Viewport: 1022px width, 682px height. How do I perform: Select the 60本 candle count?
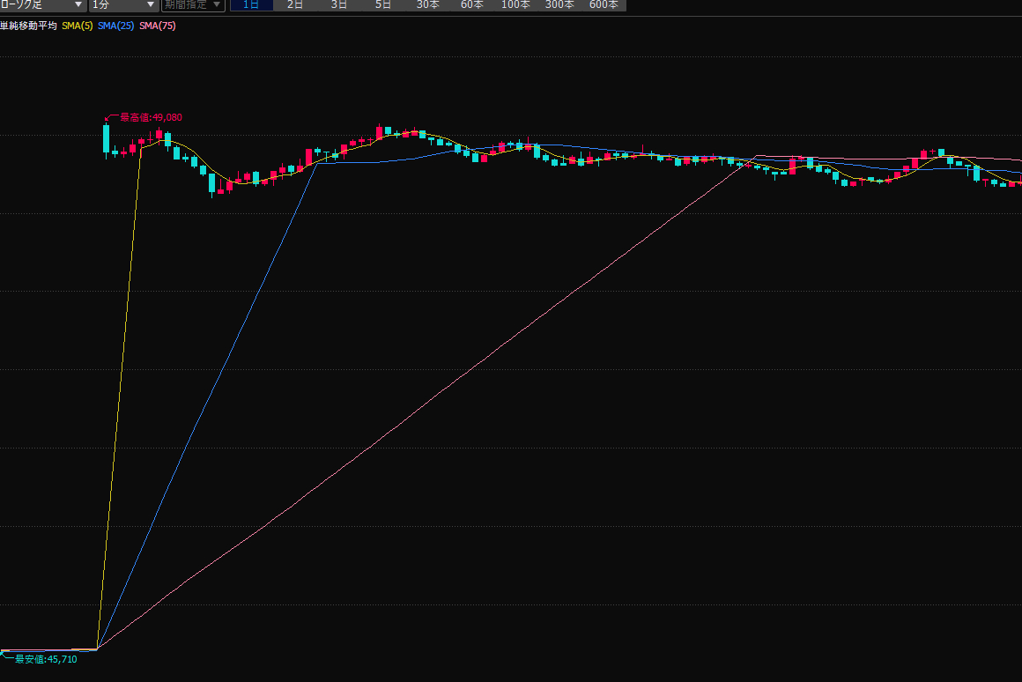click(471, 4)
